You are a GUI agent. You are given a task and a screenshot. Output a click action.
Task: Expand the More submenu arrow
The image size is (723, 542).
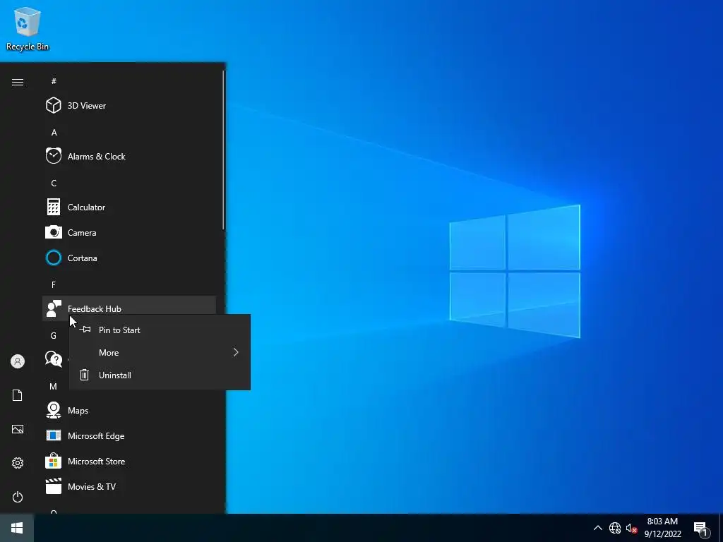pos(236,353)
